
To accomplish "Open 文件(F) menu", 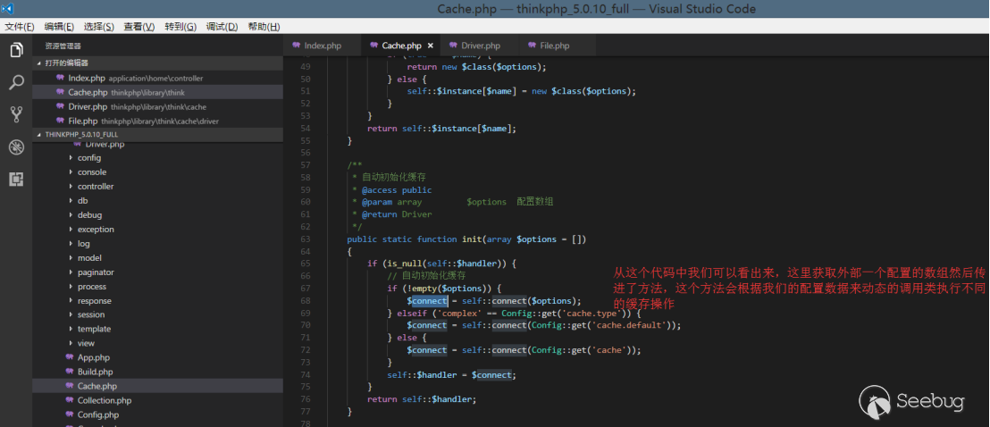I will [20, 27].
